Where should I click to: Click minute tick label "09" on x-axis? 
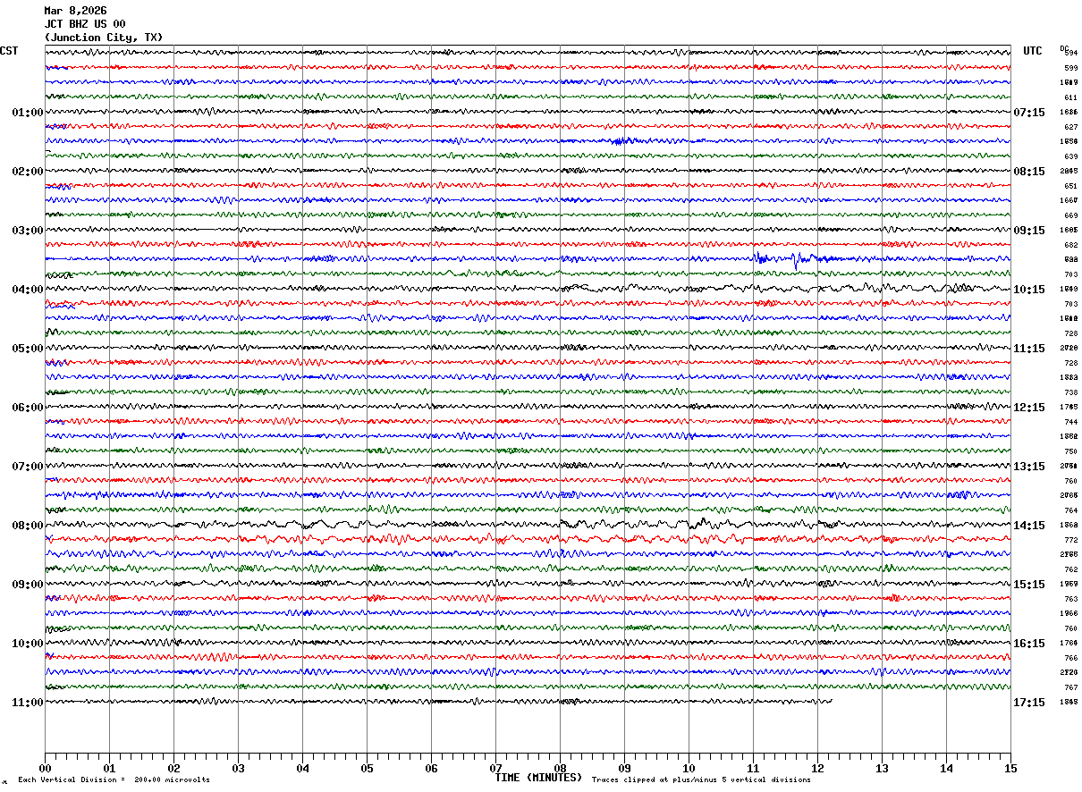(624, 769)
